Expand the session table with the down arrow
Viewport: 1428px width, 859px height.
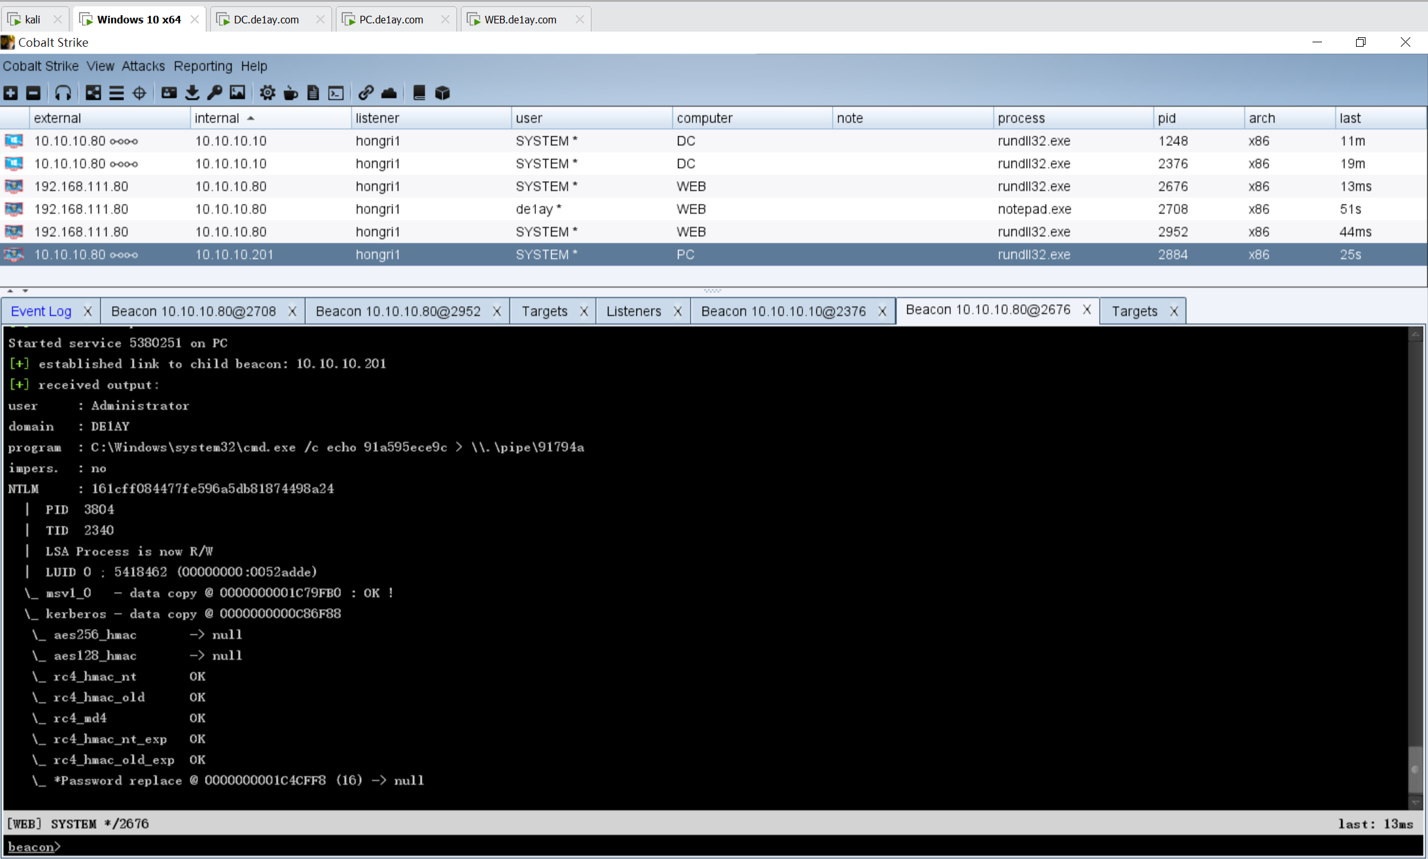pos(25,291)
